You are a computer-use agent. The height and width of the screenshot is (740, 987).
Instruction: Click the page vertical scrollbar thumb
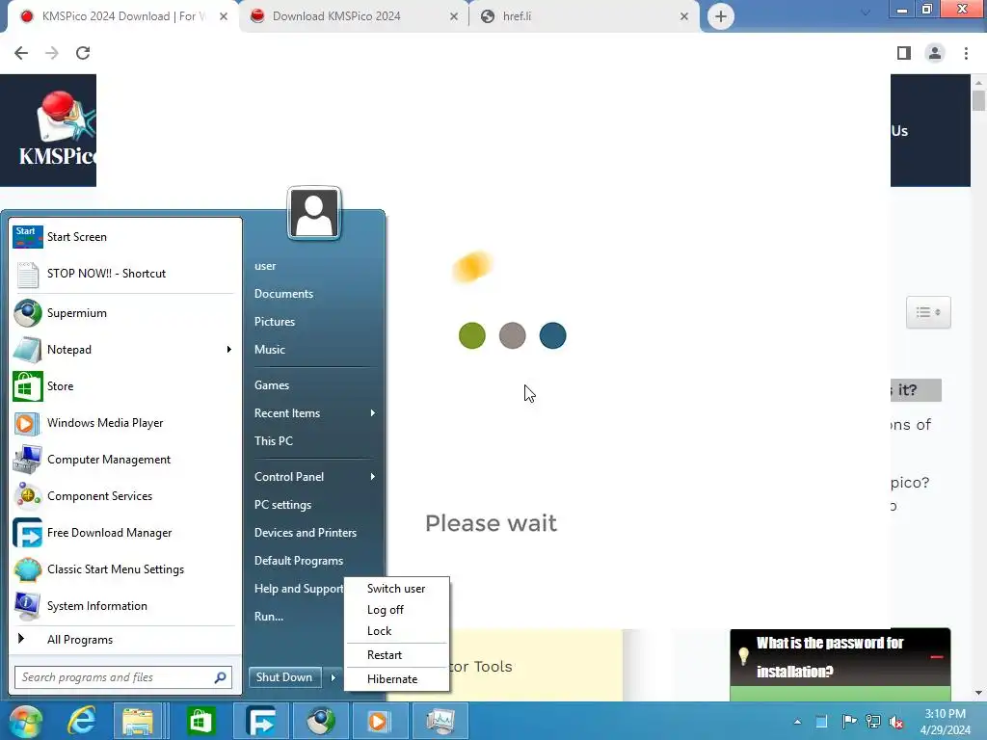coord(978,100)
